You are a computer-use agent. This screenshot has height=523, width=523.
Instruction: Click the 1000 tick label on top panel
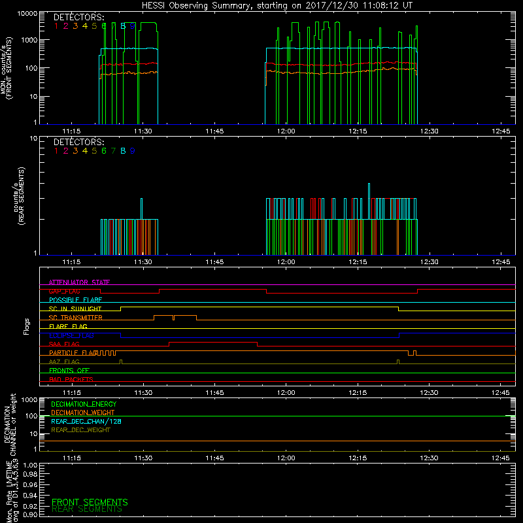pyautogui.click(x=29, y=40)
